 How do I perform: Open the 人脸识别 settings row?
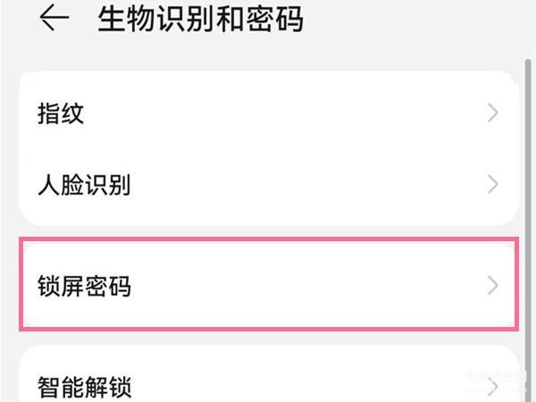(x=268, y=186)
